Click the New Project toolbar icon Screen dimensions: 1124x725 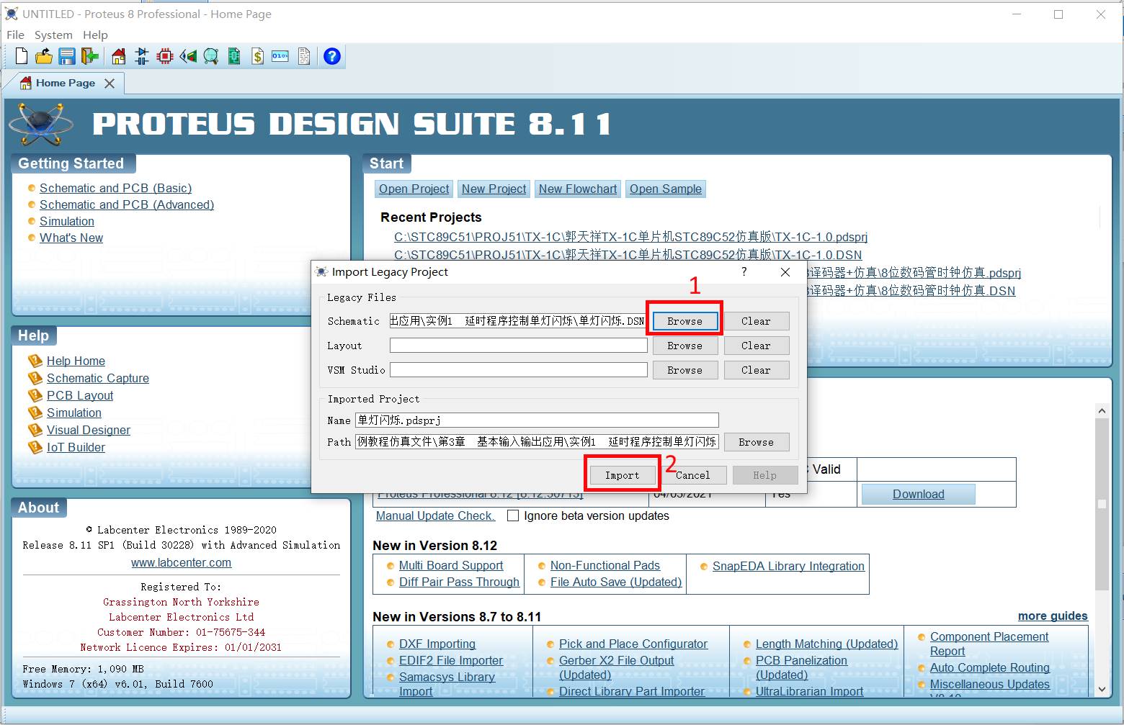[x=22, y=56]
